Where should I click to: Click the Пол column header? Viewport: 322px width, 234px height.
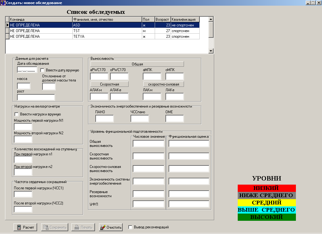click(148, 19)
